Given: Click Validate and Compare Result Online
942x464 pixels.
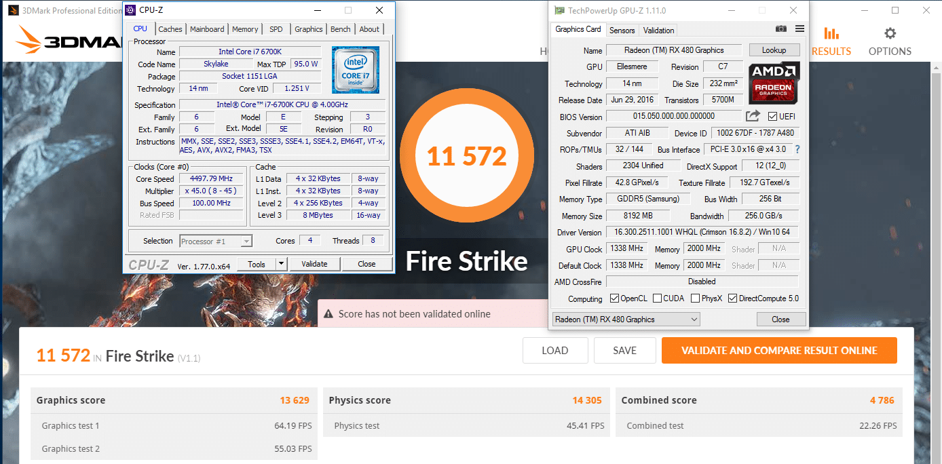Looking at the screenshot, I should pos(779,351).
